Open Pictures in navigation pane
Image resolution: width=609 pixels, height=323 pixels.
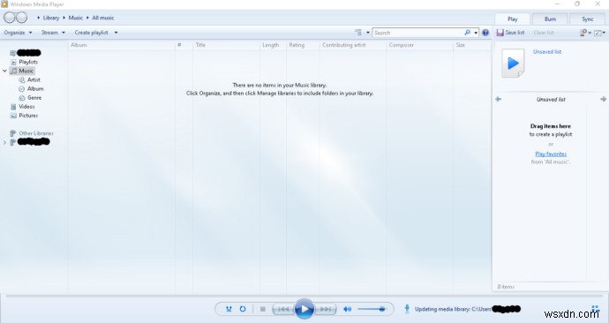[28, 116]
